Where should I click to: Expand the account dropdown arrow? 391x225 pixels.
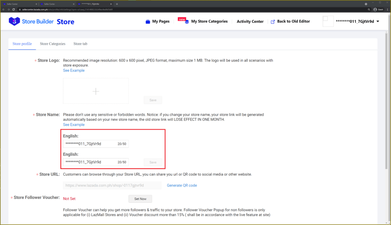[378, 21]
